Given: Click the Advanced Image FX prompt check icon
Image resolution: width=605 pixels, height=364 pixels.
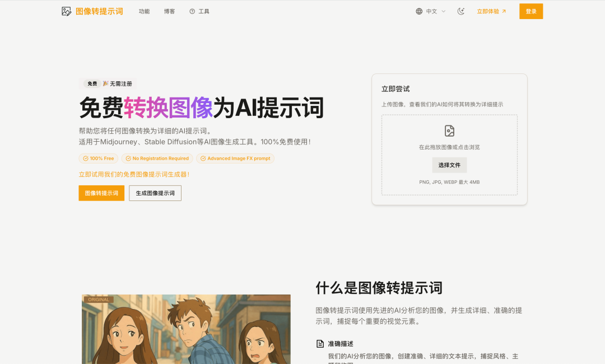Looking at the screenshot, I should tap(203, 158).
